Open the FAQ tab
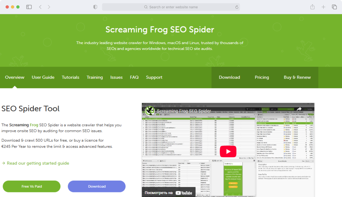The height and width of the screenshot is (197, 342). coord(134,77)
